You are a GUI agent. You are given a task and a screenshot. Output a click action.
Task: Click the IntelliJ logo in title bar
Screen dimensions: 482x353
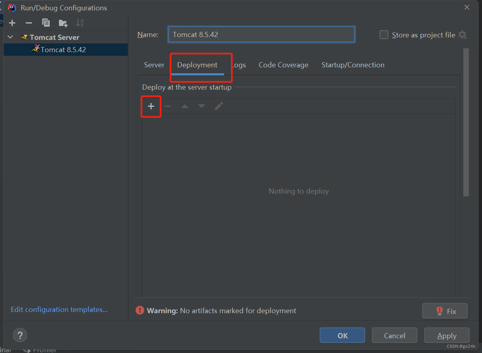pyautogui.click(x=12, y=8)
